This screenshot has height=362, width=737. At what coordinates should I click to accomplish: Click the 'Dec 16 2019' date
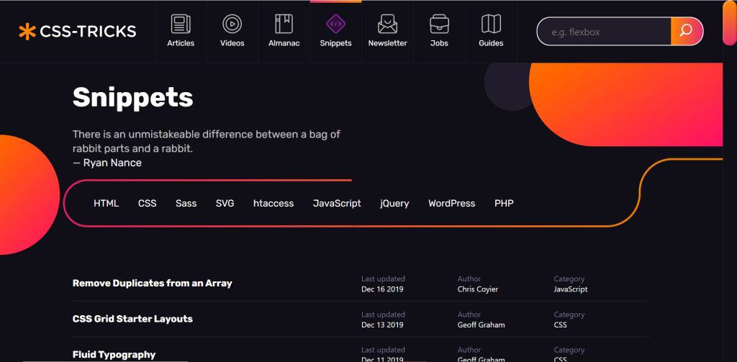tap(382, 289)
